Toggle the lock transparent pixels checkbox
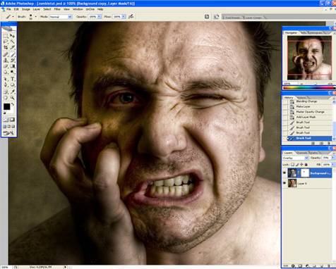The height and width of the screenshot is (269, 336). tap(292, 165)
